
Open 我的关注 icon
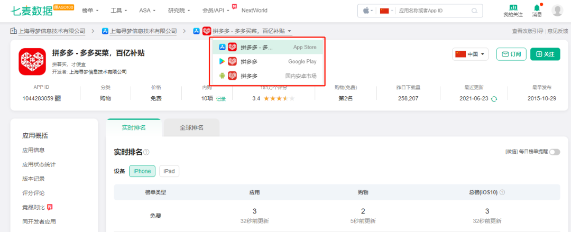click(513, 11)
